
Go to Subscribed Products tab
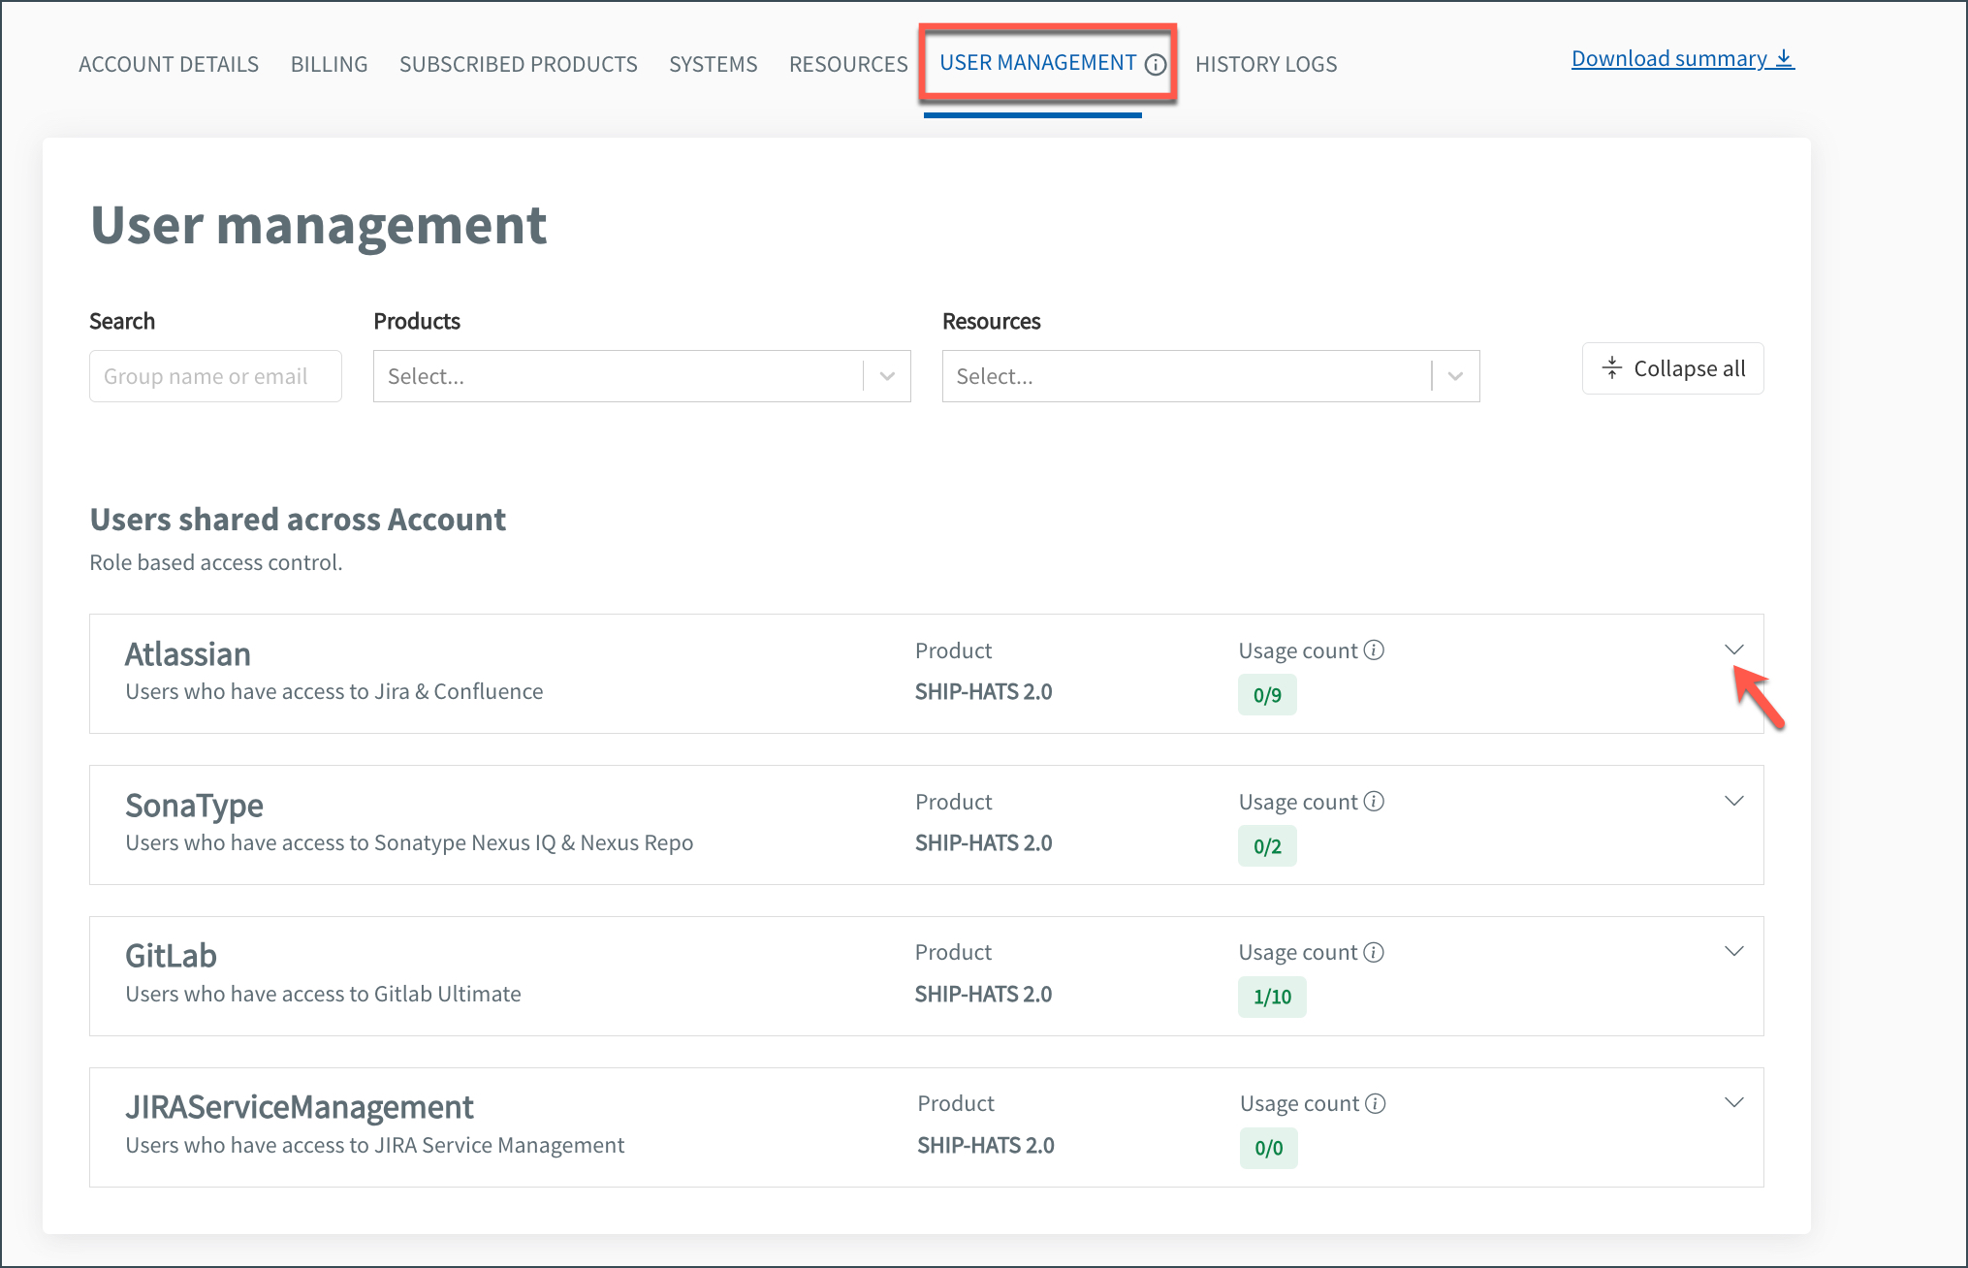coord(519,64)
